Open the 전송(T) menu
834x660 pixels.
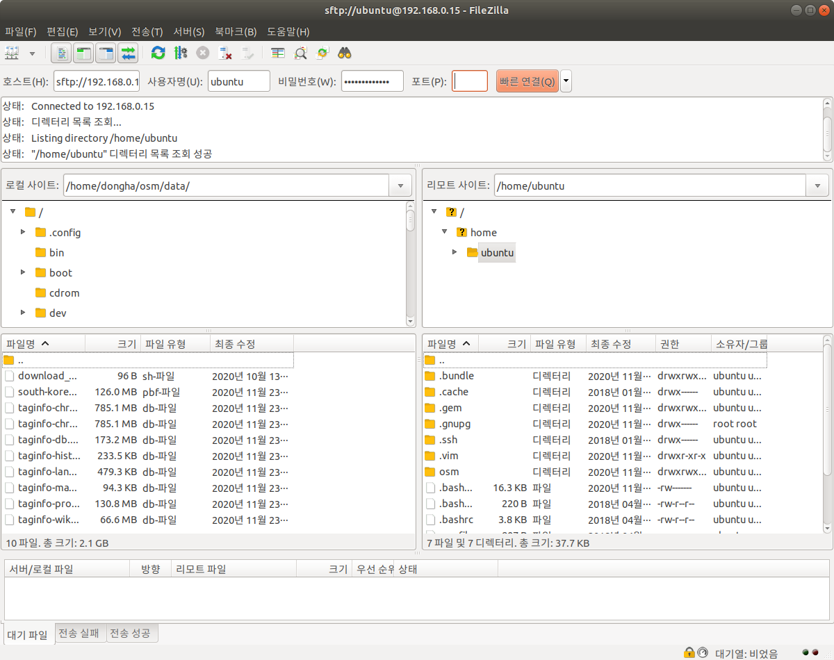pos(147,32)
